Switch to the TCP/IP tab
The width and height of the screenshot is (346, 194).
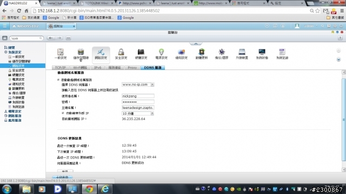(61, 67)
